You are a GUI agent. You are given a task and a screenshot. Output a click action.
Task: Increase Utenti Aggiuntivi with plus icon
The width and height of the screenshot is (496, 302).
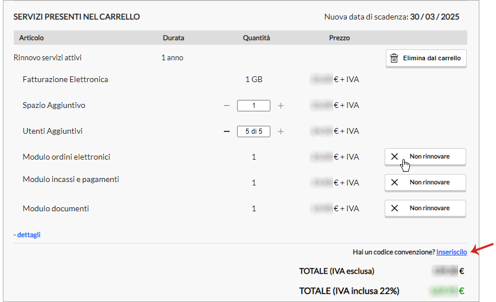click(281, 131)
